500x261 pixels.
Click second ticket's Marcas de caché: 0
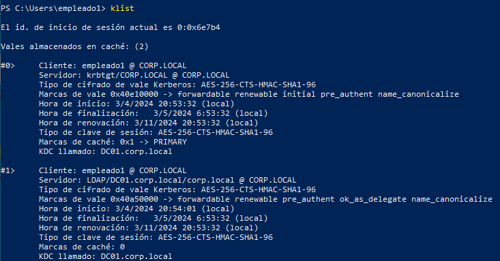click(82, 247)
